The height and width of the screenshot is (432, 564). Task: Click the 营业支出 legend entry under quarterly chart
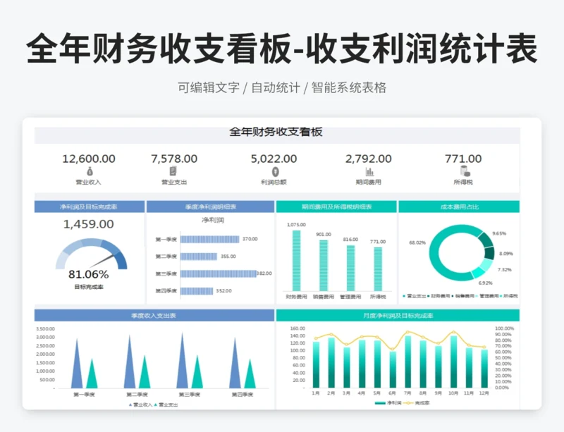166,405
